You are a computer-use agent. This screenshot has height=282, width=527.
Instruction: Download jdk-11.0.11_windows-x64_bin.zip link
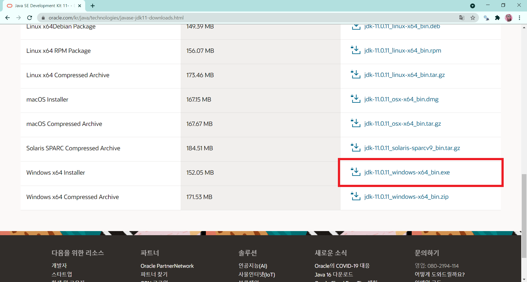[406, 197]
